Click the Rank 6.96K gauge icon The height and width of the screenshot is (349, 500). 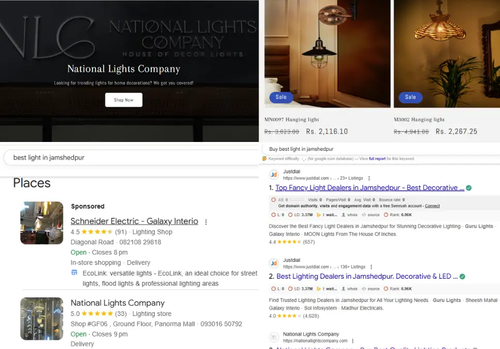387,215
